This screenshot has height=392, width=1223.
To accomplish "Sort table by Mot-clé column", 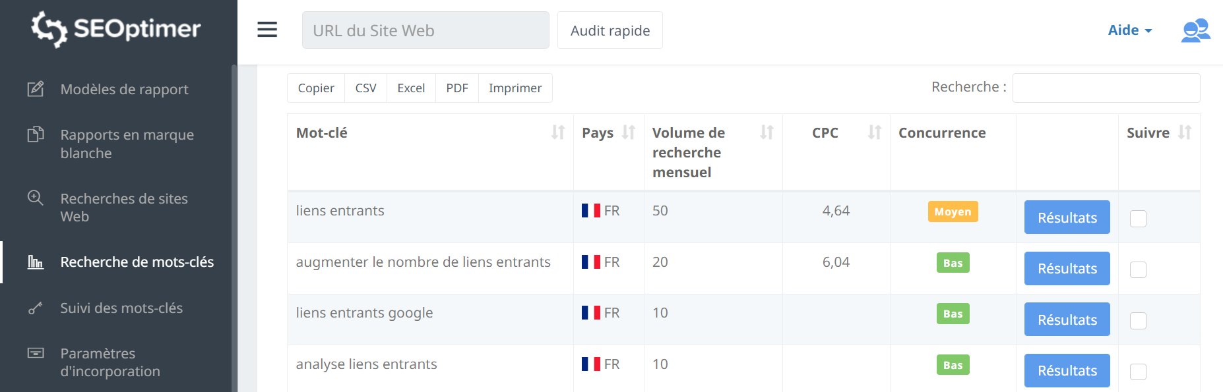I will pos(558,132).
